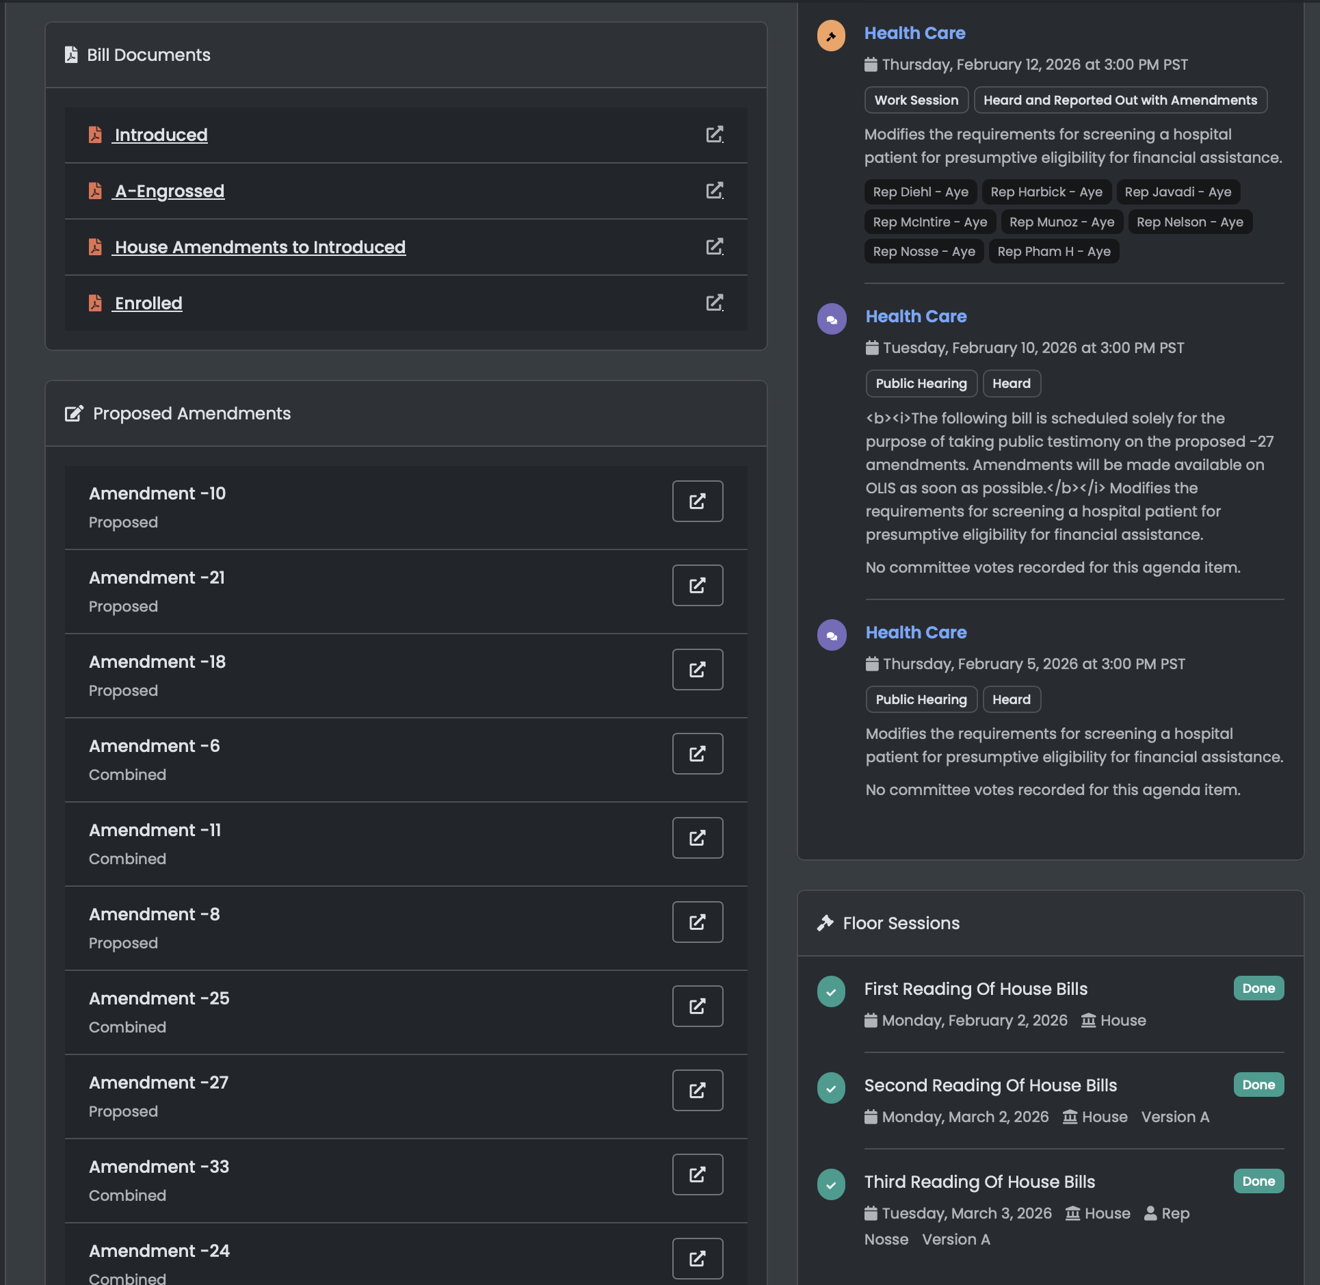Click the PDF icon beside Enrolled

click(x=96, y=302)
